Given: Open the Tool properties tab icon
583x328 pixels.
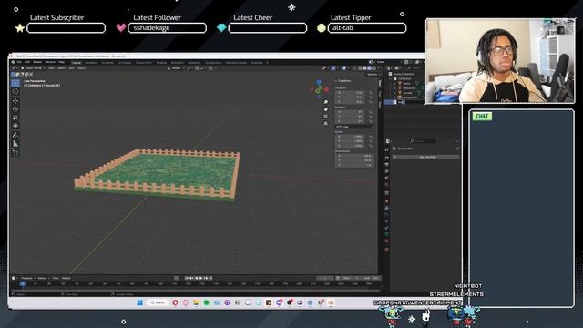Looking at the screenshot, I should (x=386, y=149).
